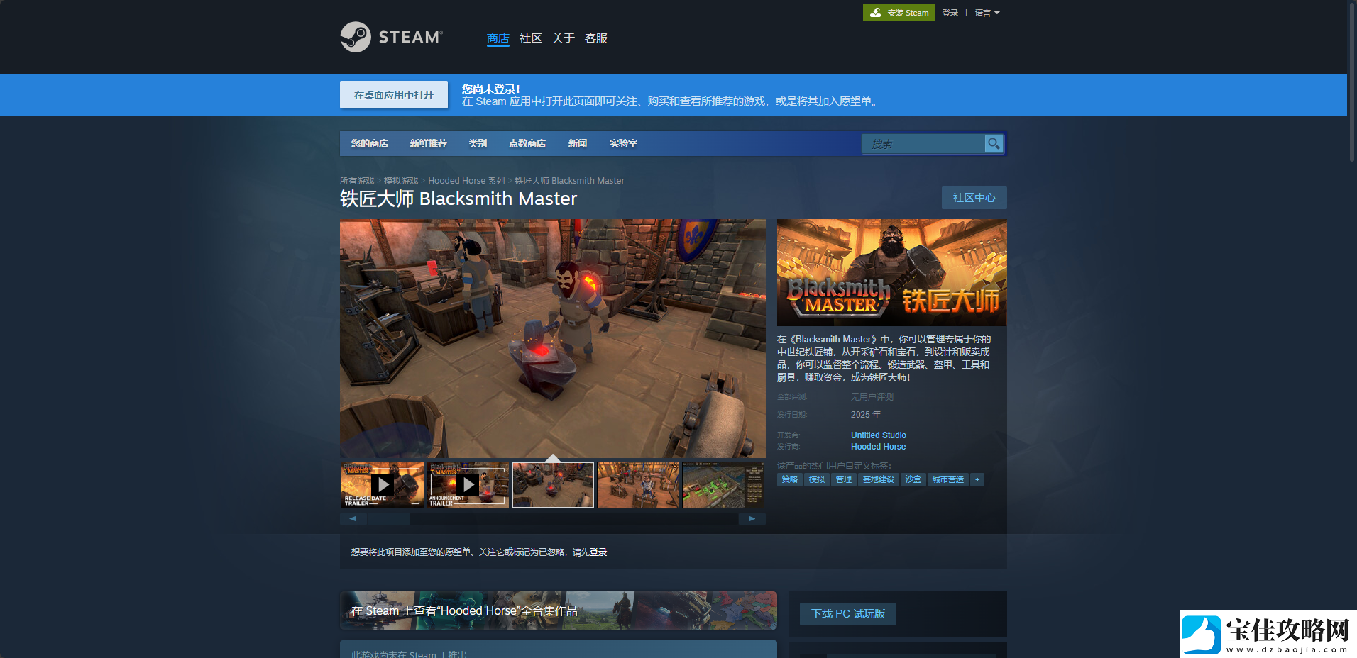Select the green overhead-view screenshot thumbnail
Screen dimensions: 1357x658
pyautogui.click(x=723, y=485)
